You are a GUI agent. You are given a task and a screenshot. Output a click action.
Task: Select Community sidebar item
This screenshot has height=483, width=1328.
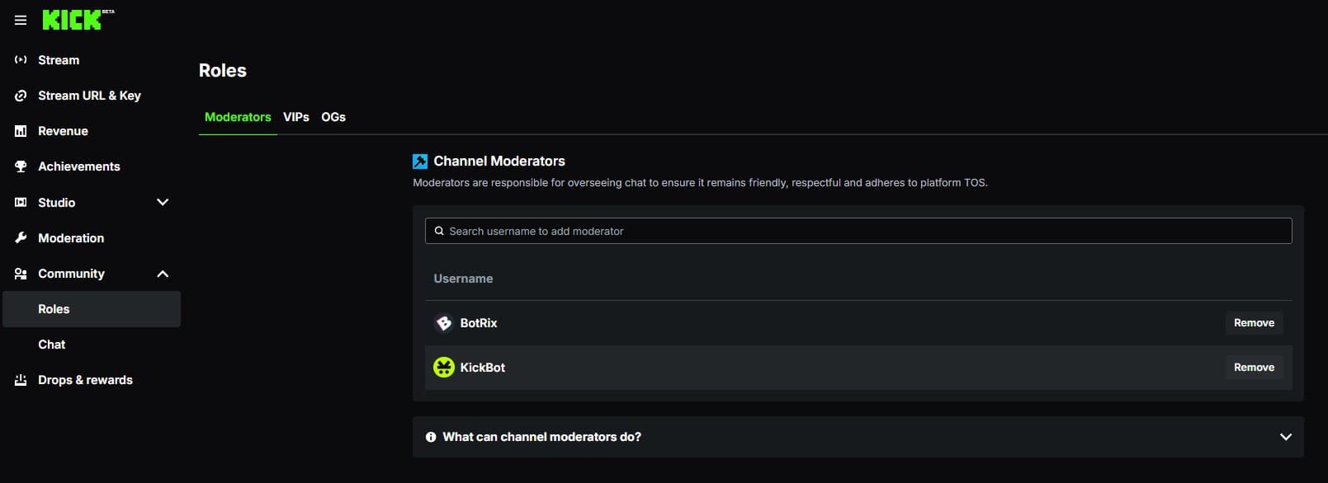pyautogui.click(x=92, y=274)
